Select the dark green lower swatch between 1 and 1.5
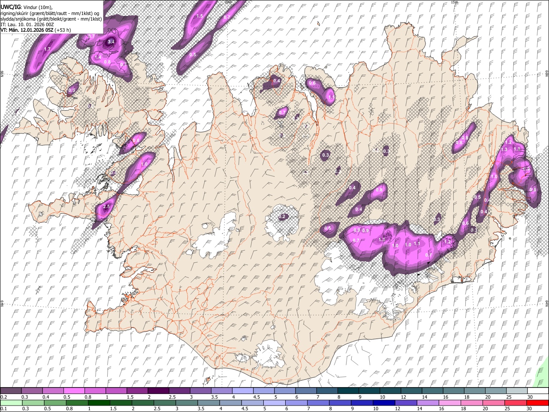 point(99,403)
